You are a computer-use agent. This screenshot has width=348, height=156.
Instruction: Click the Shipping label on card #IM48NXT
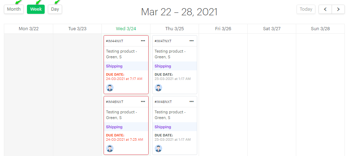[163, 127]
